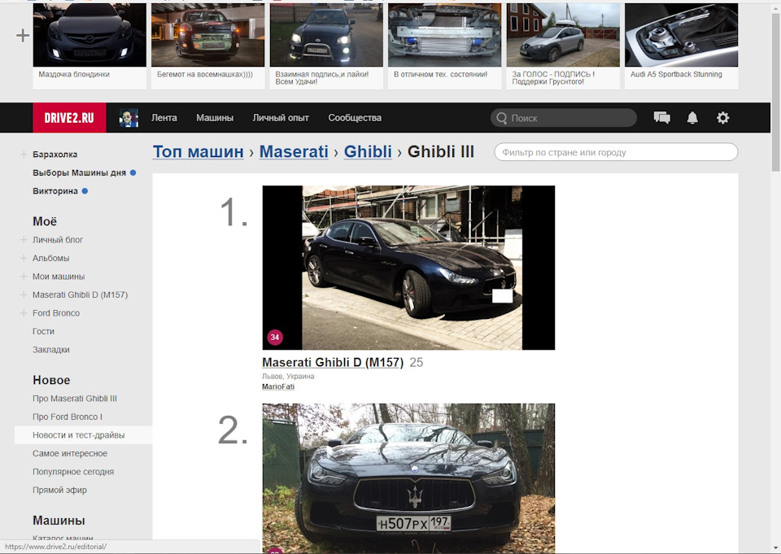Screen dimensions: 781x554
Task: Click the blue dot next to Викторина
Action: coord(85,191)
